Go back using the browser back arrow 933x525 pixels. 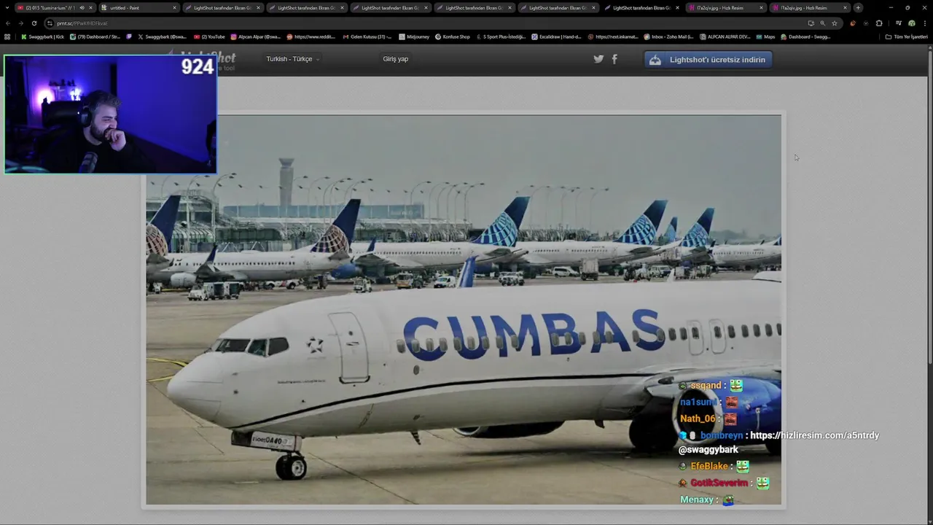[8, 23]
